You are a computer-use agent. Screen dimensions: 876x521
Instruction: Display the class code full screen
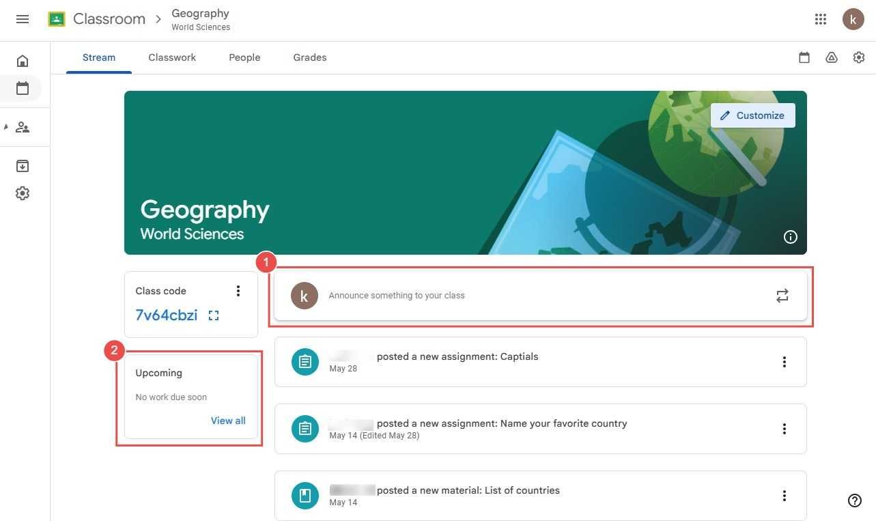[x=214, y=315]
